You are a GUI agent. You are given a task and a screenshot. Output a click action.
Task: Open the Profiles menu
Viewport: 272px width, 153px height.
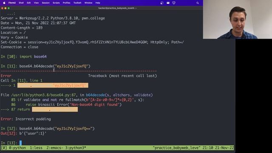(66, 3)
